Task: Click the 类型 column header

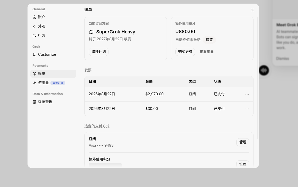Action: [192, 82]
